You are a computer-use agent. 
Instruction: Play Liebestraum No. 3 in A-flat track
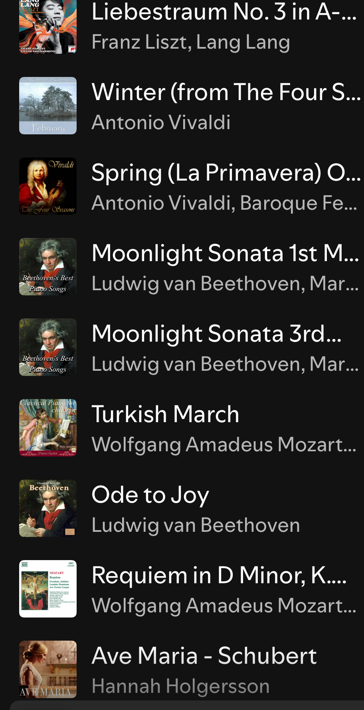coord(224,12)
